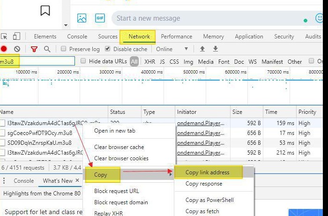
Task: Open the Performance tab
Action: (176, 37)
